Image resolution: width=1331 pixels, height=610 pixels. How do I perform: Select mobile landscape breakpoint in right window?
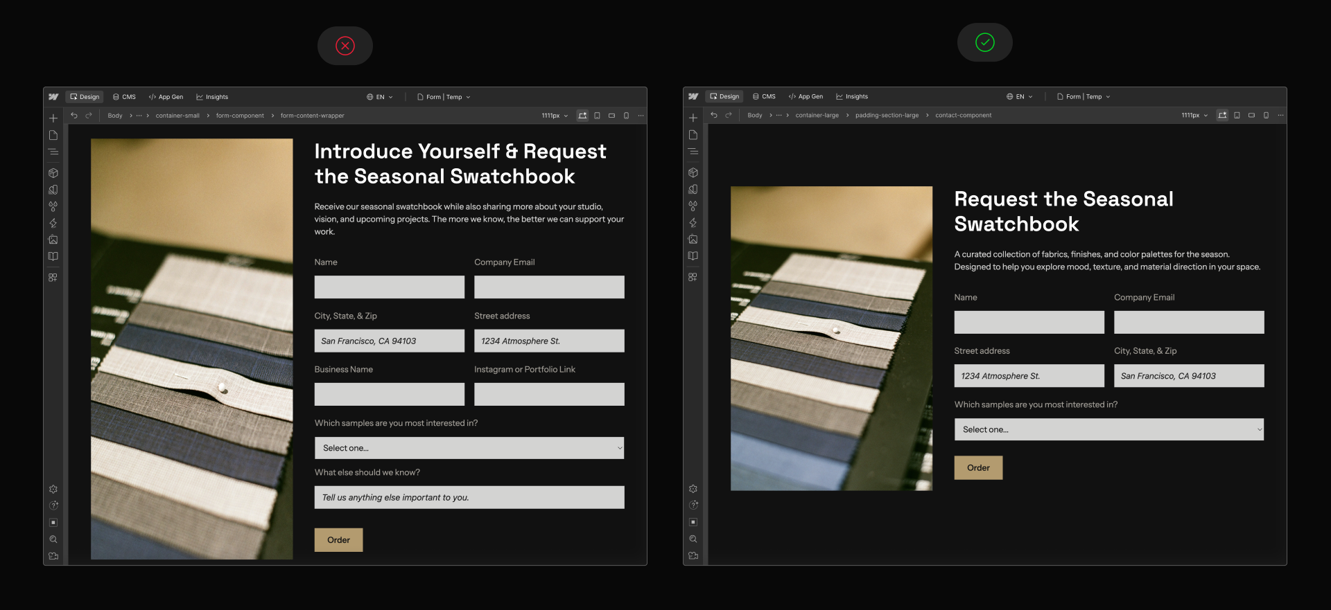tap(1251, 115)
